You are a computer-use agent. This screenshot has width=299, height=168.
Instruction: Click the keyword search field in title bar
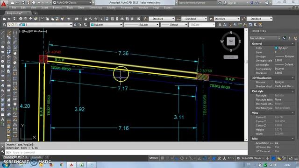click(x=197, y=3)
